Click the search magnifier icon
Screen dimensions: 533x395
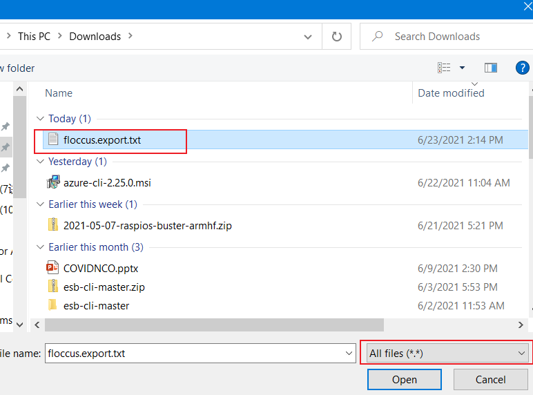(x=378, y=36)
